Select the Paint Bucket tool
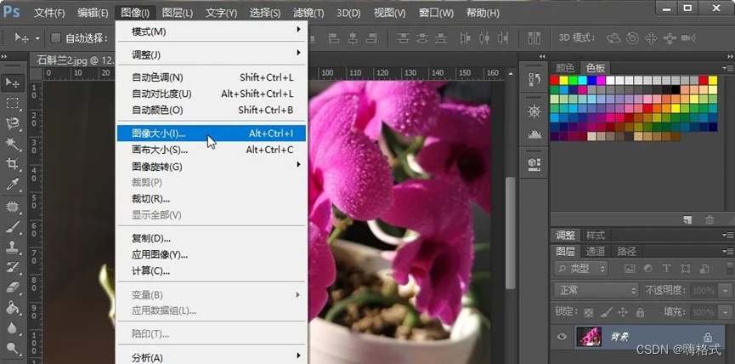735x364 pixels. [13, 308]
